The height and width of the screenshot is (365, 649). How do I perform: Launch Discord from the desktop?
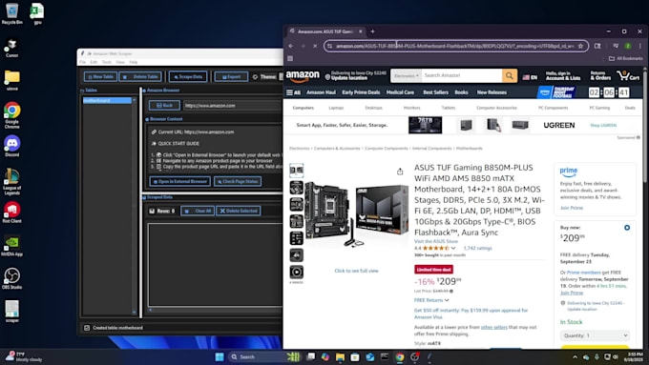(12, 146)
